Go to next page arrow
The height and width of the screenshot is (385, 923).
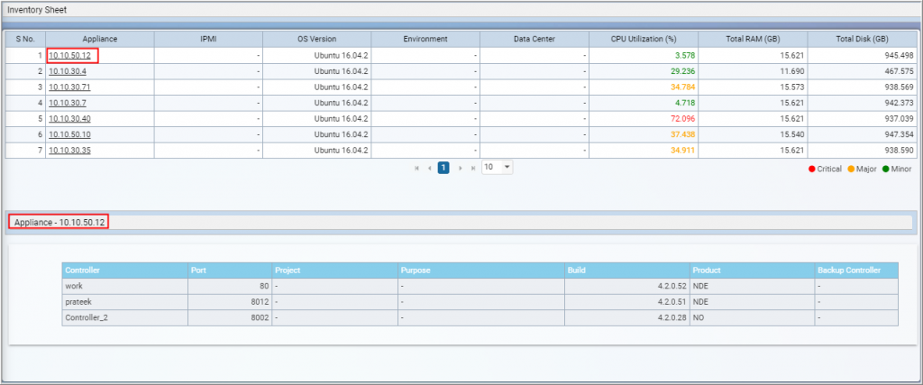pos(461,168)
